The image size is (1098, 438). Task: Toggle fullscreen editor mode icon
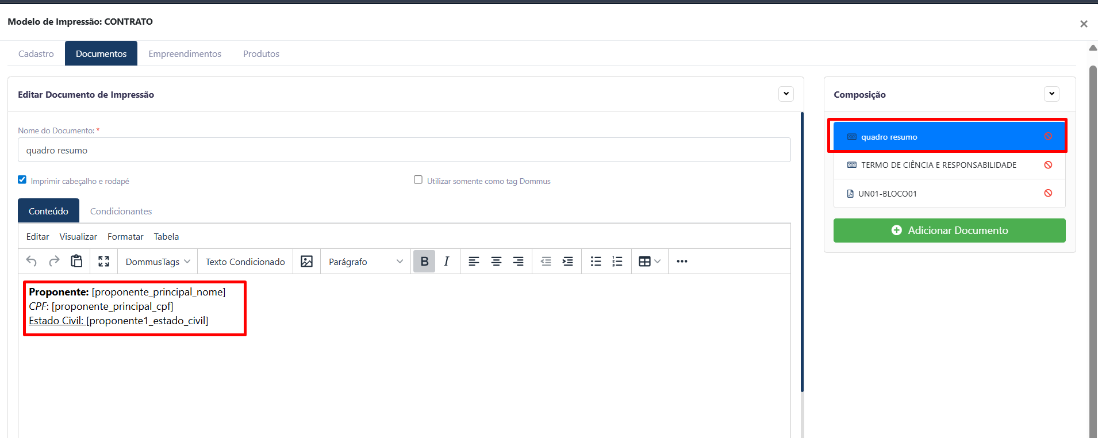tap(103, 262)
